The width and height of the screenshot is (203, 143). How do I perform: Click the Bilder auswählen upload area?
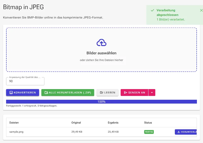pos(101,50)
